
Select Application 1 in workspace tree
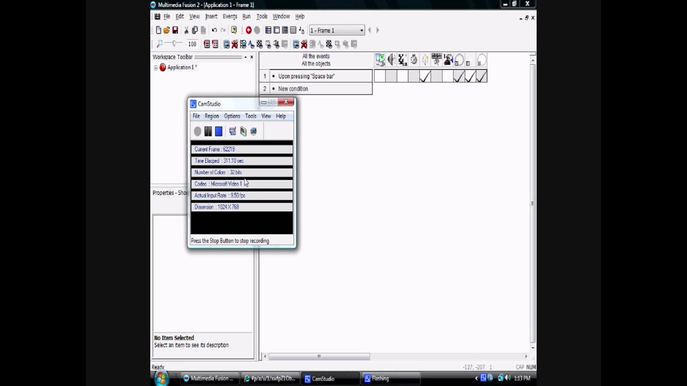(x=181, y=68)
